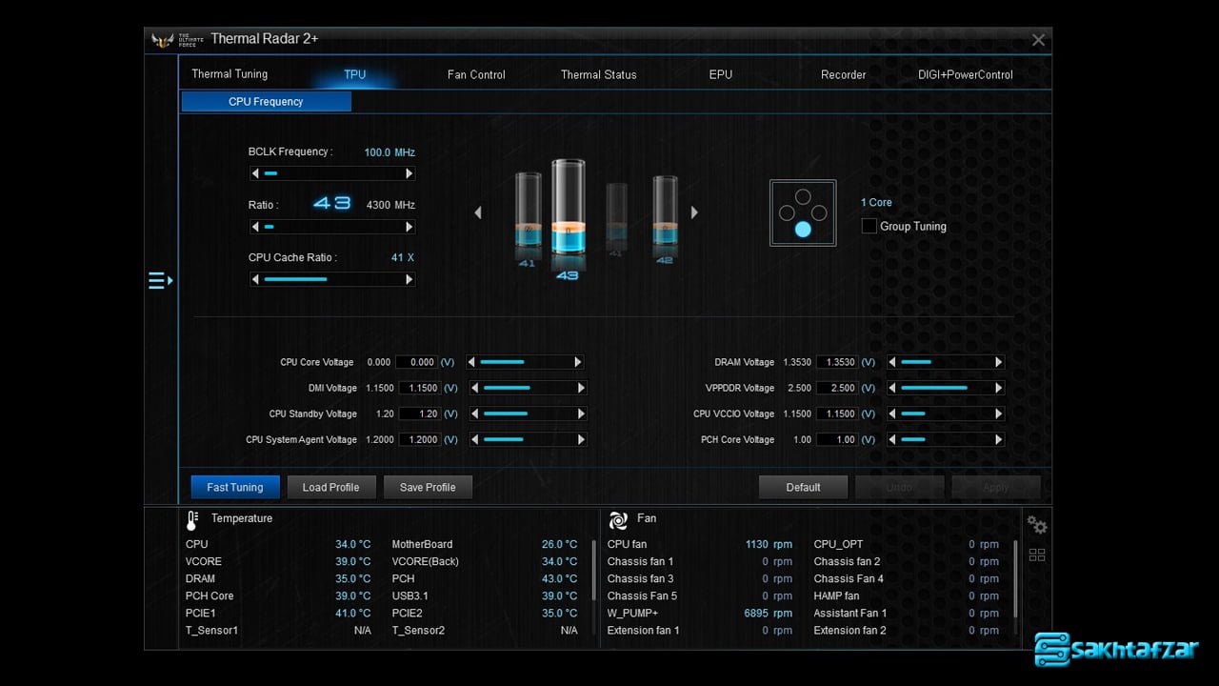Image resolution: width=1219 pixels, height=686 pixels.
Task: Open the settings gear icon
Action: pos(1036,525)
